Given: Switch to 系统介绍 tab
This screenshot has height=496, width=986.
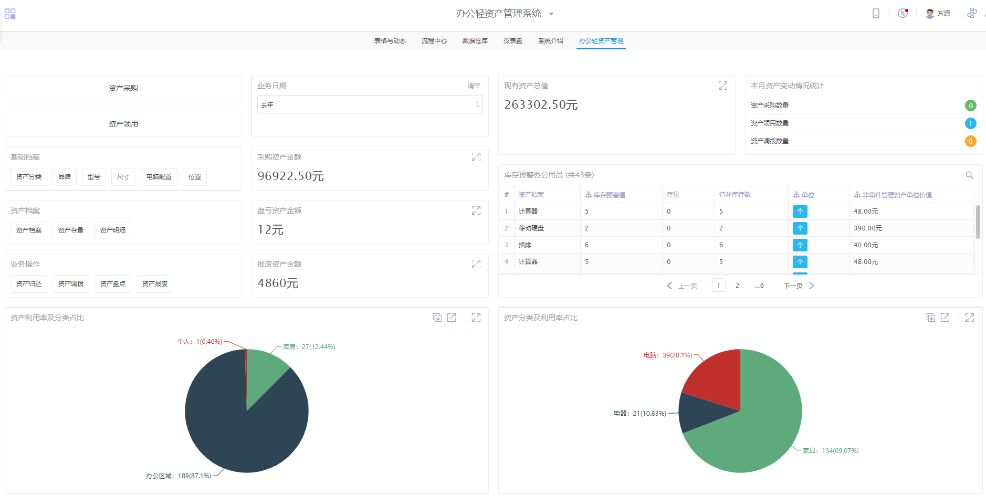Looking at the screenshot, I should point(551,41).
